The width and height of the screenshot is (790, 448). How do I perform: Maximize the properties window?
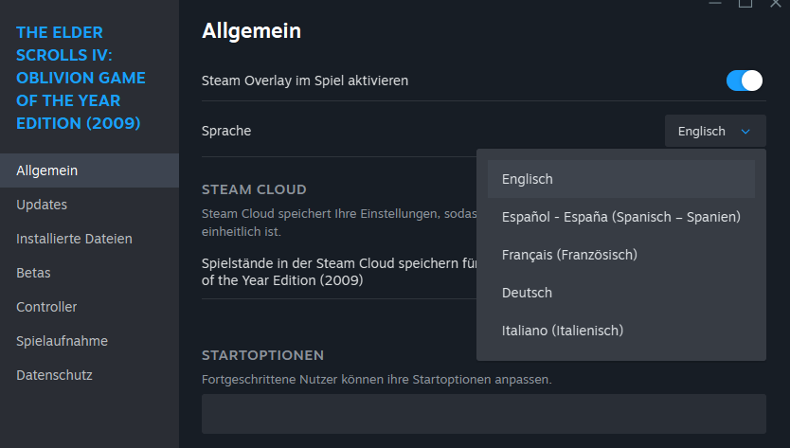pyautogui.click(x=745, y=4)
